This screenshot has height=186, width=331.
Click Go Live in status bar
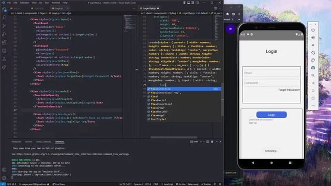tap(180, 184)
